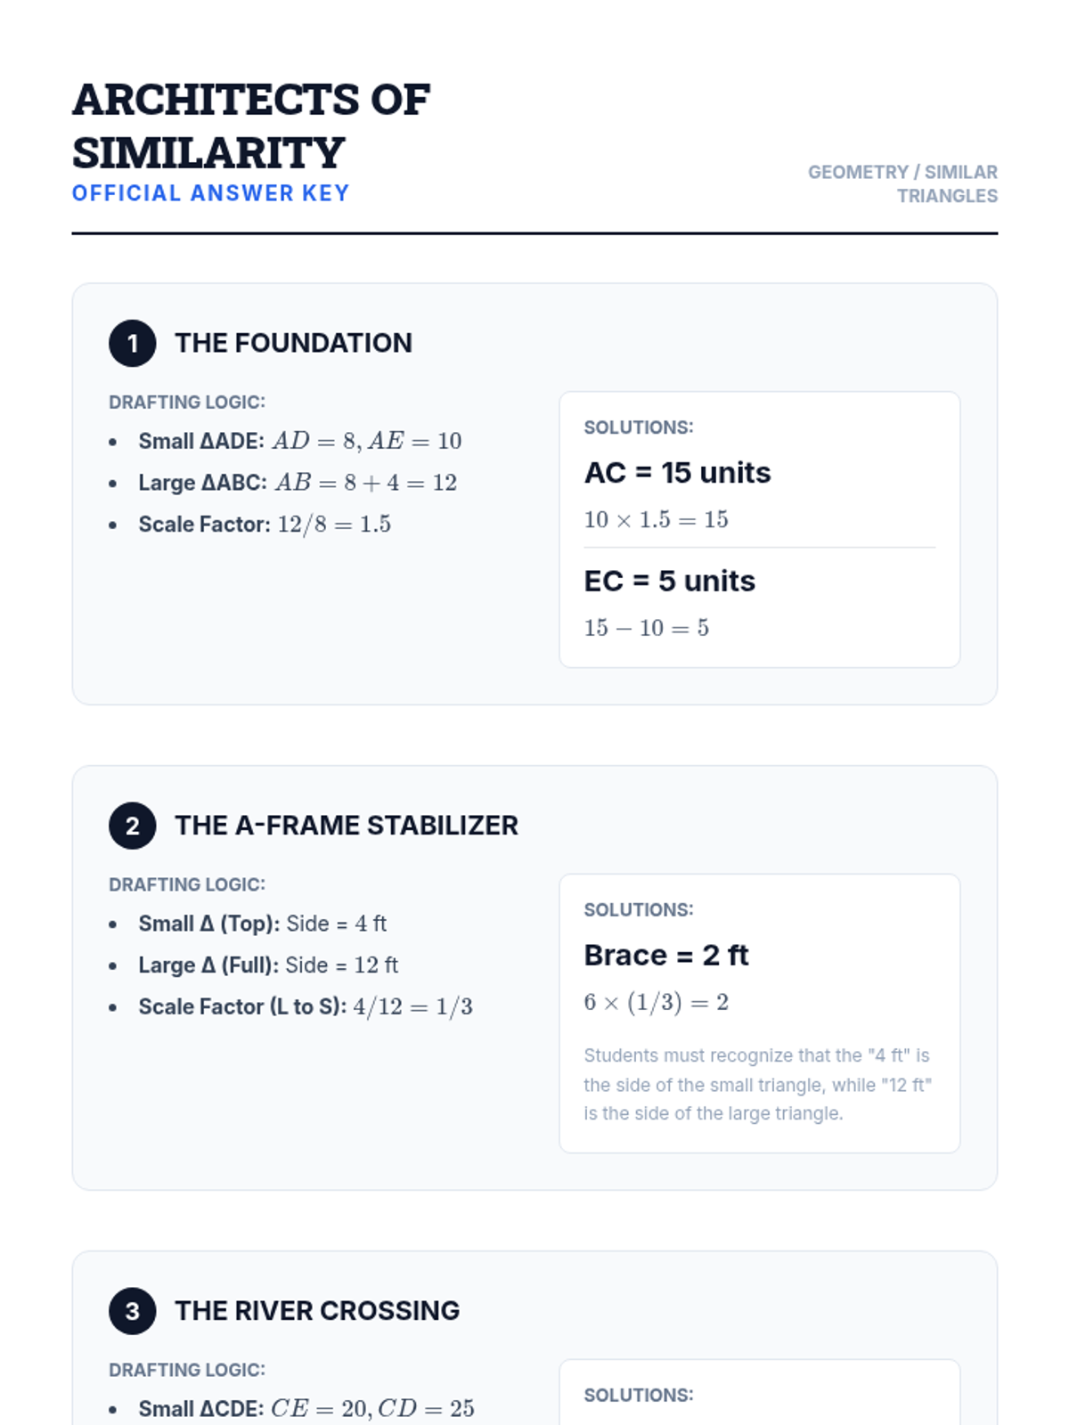Click the number 1 circle badge
The height and width of the screenshot is (1425, 1069).
point(132,343)
